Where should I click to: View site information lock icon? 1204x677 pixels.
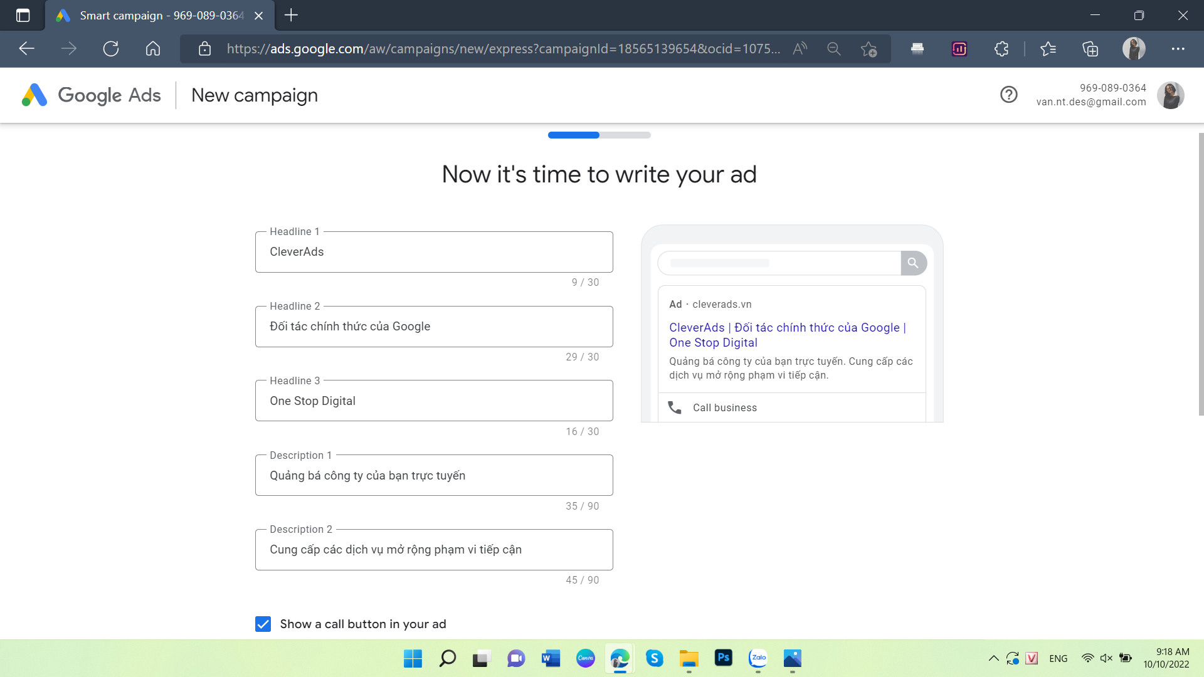tap(204, 49)
